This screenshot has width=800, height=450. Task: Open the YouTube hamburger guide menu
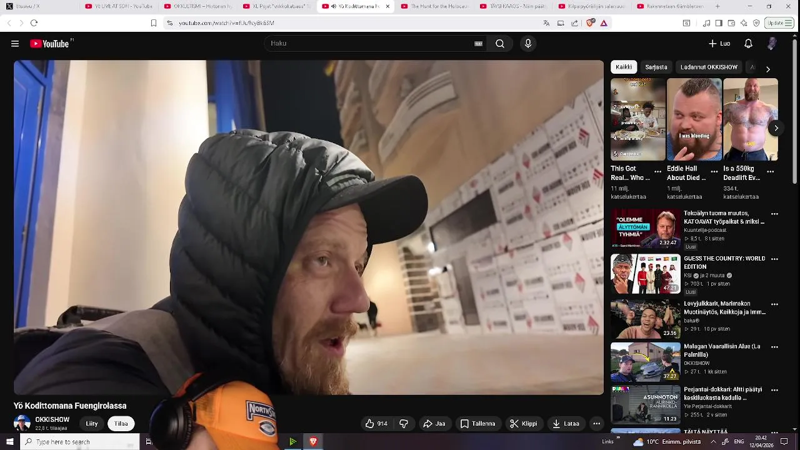click(x=15, y=44)
